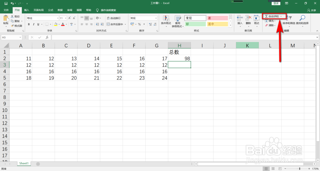The height and width of the screenshot is (171, 320).
Task: Click the Undo arrow in quick access toolbar
Action: [12, 4]
